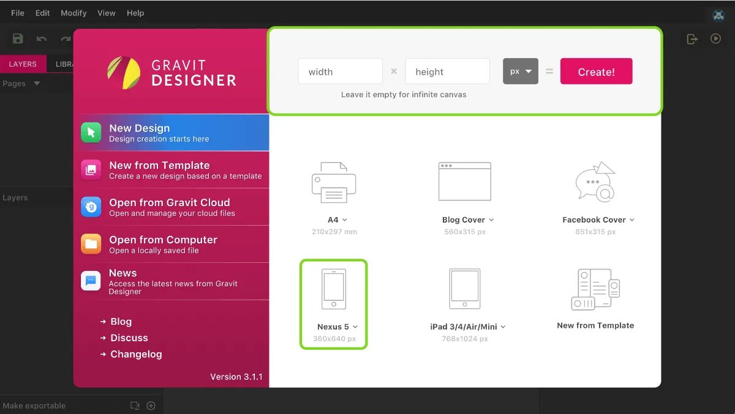Image resolution: width=735 pixels, height=414 pixels.
Task: Open the File menu
Action: [18, 13]
